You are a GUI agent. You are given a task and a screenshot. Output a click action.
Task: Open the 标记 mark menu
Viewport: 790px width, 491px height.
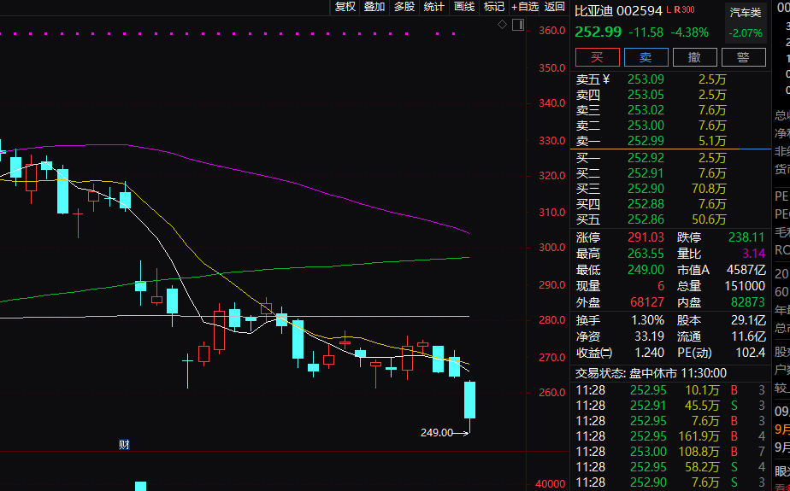(x=494, y=7)
